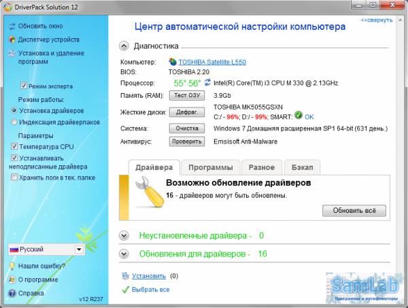
Task: Click the 'Выбрать все' link
Action: 151,290
